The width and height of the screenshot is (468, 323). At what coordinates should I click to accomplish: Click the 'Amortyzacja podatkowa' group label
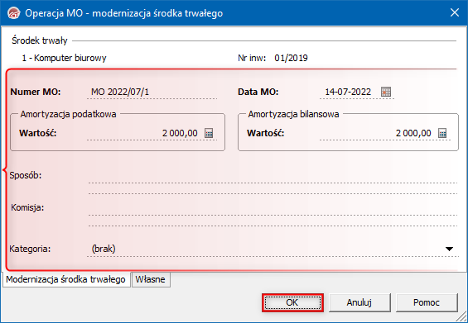68,114
